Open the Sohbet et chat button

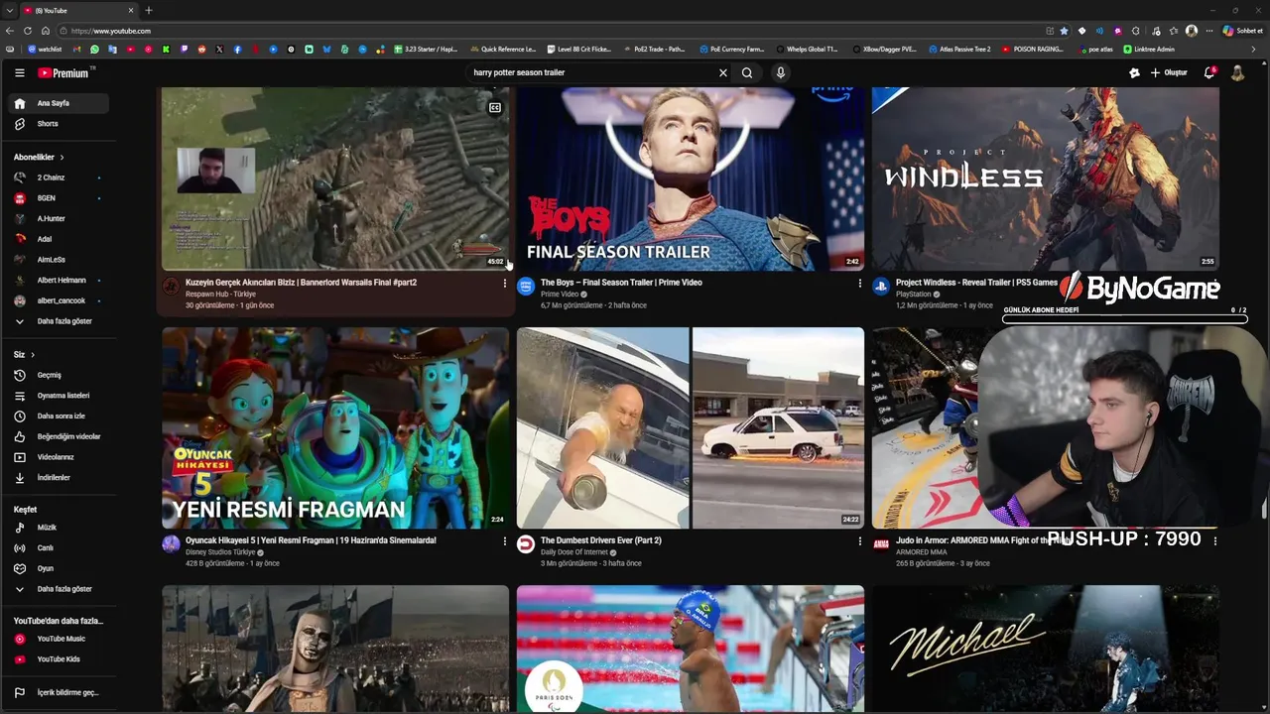click(x=1242, y=31)
